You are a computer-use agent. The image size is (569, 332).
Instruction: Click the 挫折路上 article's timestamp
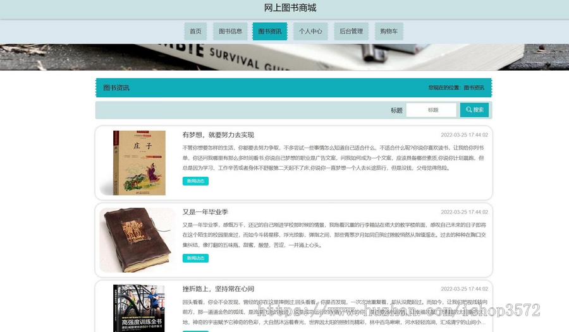[x=465, y=289]
